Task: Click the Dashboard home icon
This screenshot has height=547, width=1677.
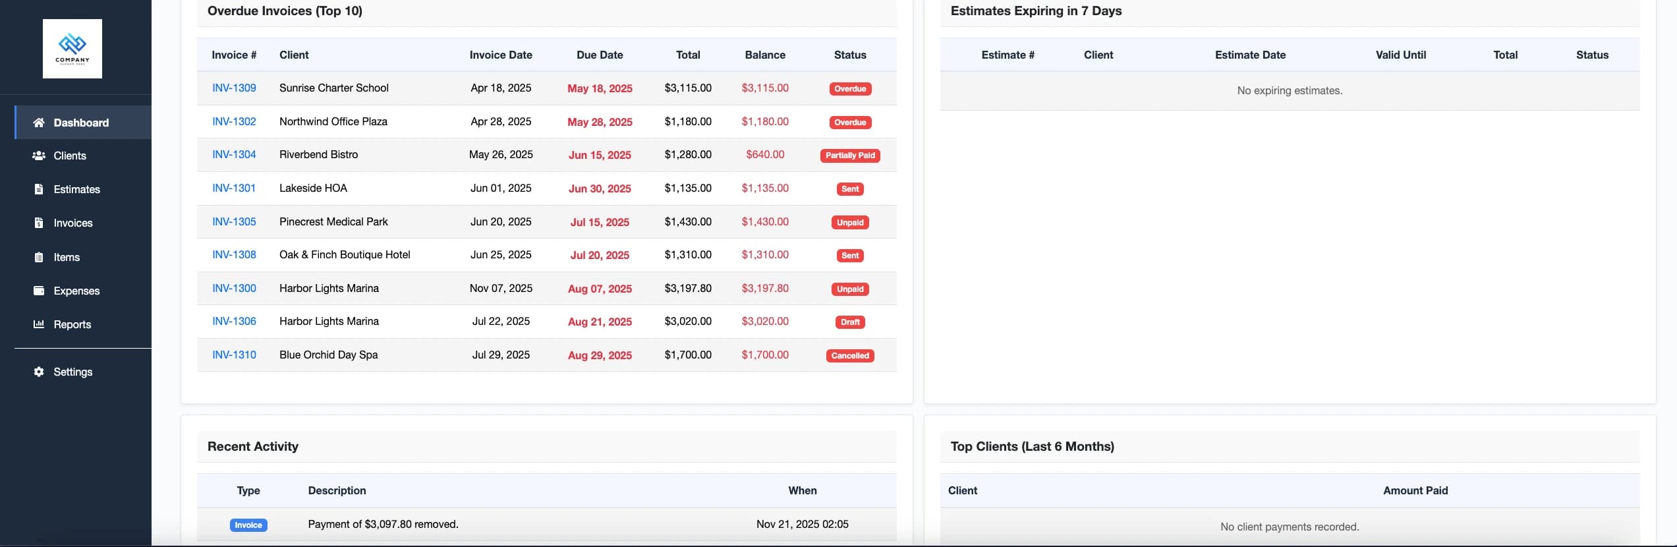Action: (x=39, y=123)
